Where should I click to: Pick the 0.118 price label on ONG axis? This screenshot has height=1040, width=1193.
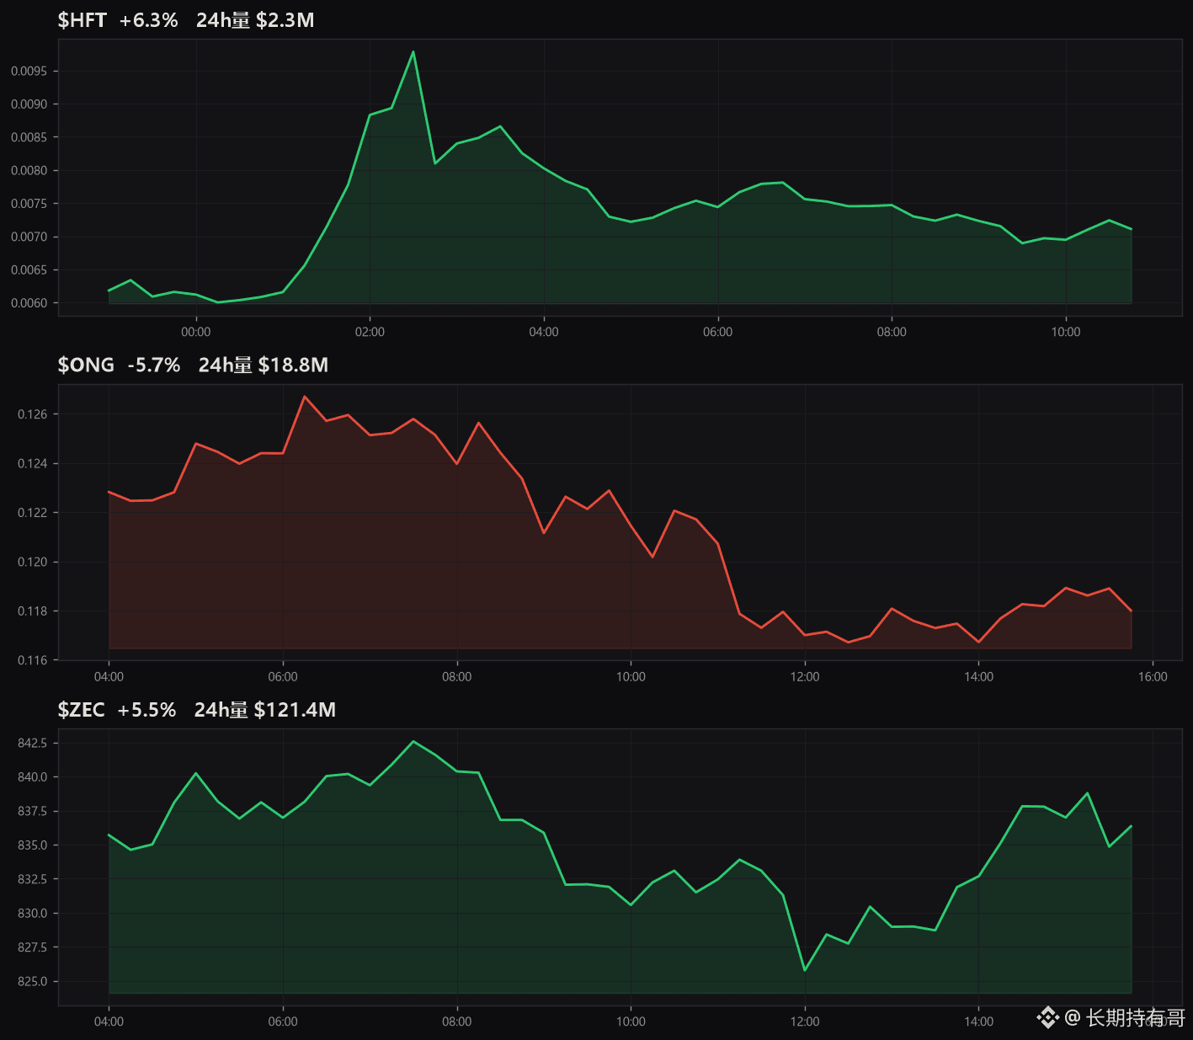(33, 611)
